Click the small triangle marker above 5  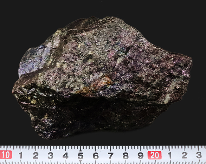80,150
